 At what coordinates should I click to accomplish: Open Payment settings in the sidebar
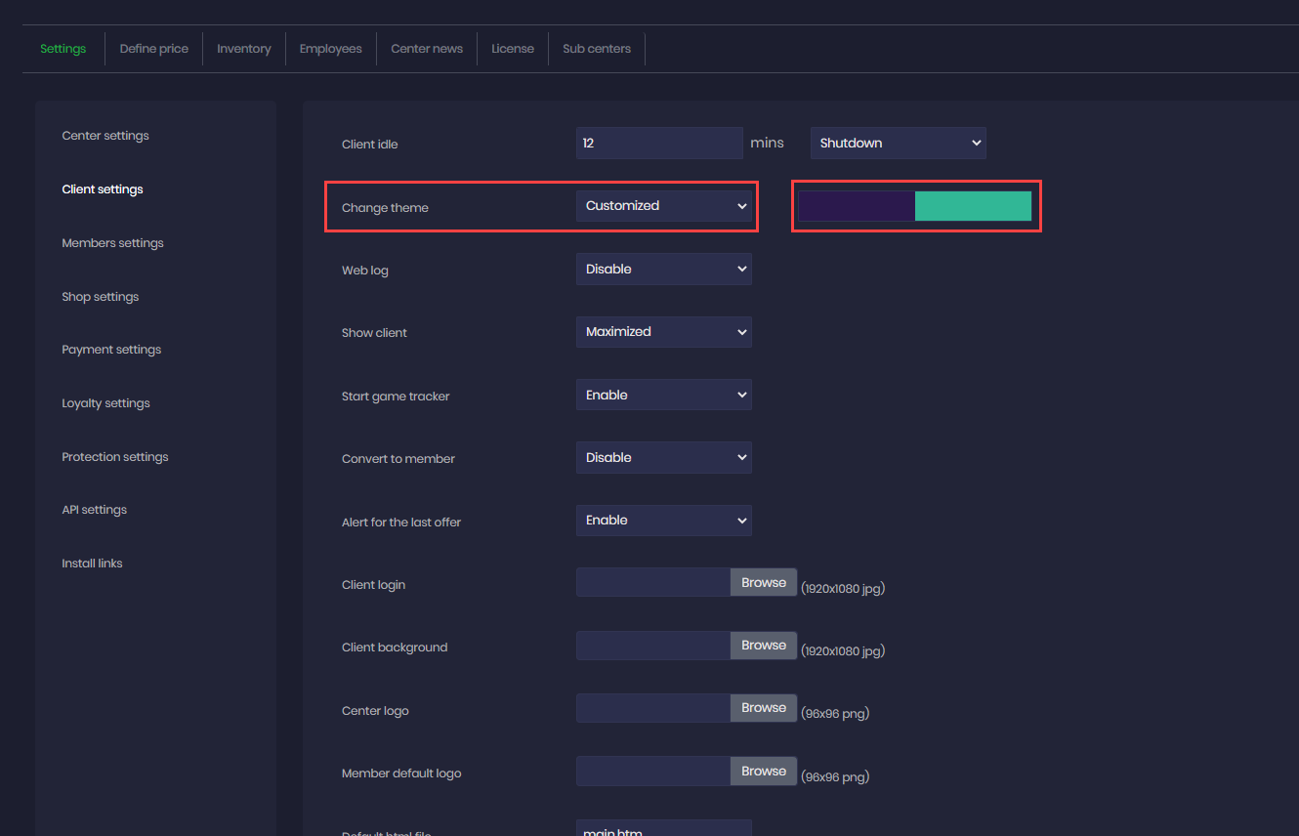point(111,350)
